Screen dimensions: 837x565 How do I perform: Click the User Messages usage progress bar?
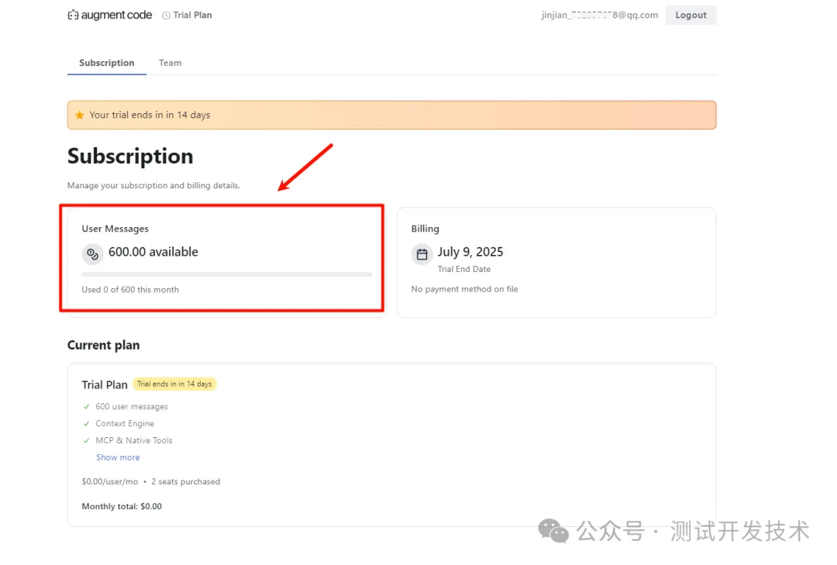[x=226, y=274]
